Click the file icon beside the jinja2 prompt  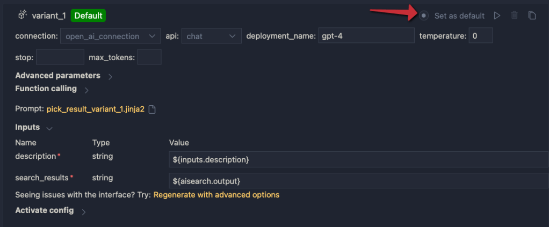click(152, 109)
